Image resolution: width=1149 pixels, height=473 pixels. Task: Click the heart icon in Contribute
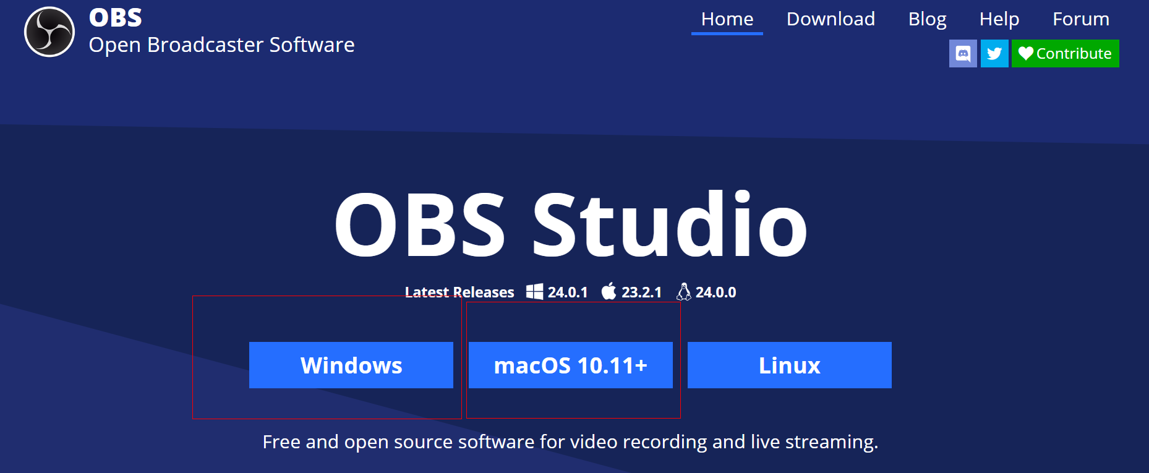pyautogui.click(x=1026, y=54)
